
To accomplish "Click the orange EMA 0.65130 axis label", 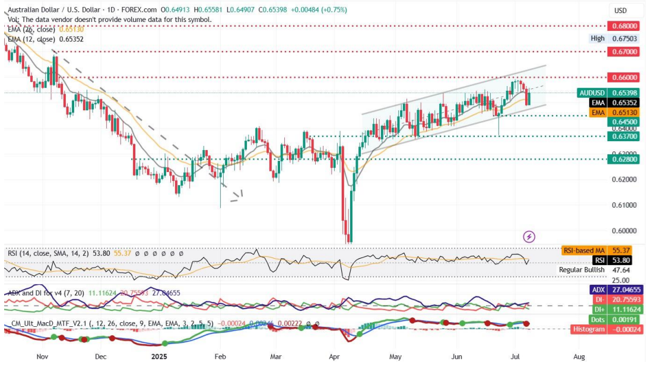I will click(614, 113).
